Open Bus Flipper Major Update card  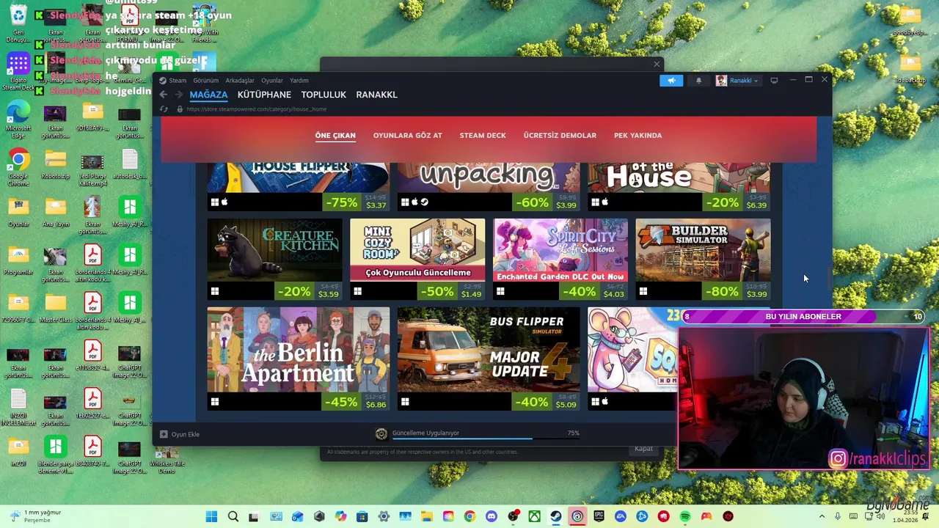pos(489,359)
